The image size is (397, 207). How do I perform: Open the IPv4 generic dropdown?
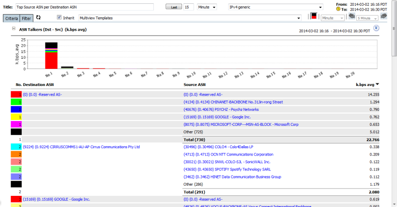pyautogui.click(x=276, y=7)
